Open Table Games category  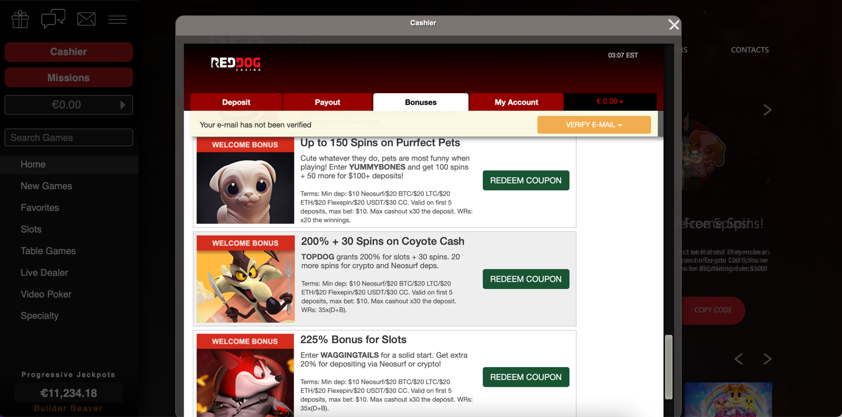tap(48, 251)
